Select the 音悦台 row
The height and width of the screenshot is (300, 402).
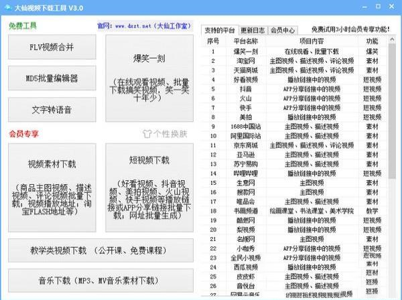pyautogui.click(x=294, y=286)
